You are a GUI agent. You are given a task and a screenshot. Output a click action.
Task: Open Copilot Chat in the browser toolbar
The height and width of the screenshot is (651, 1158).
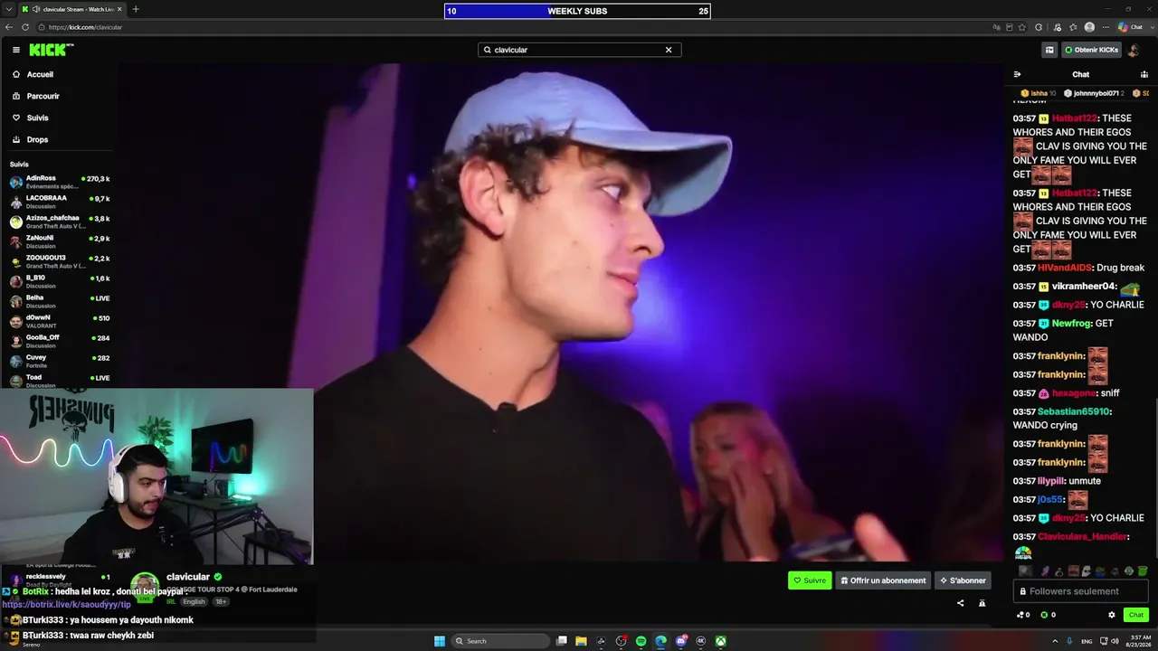tap(1131, 27)
